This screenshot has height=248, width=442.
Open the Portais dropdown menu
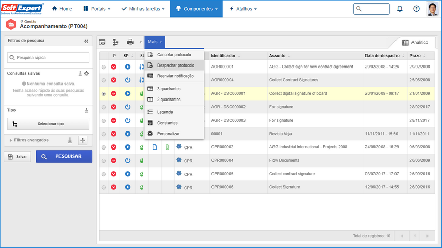[x=97, y=9]
